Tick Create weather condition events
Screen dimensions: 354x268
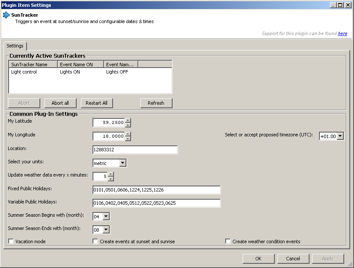point(228,241)
